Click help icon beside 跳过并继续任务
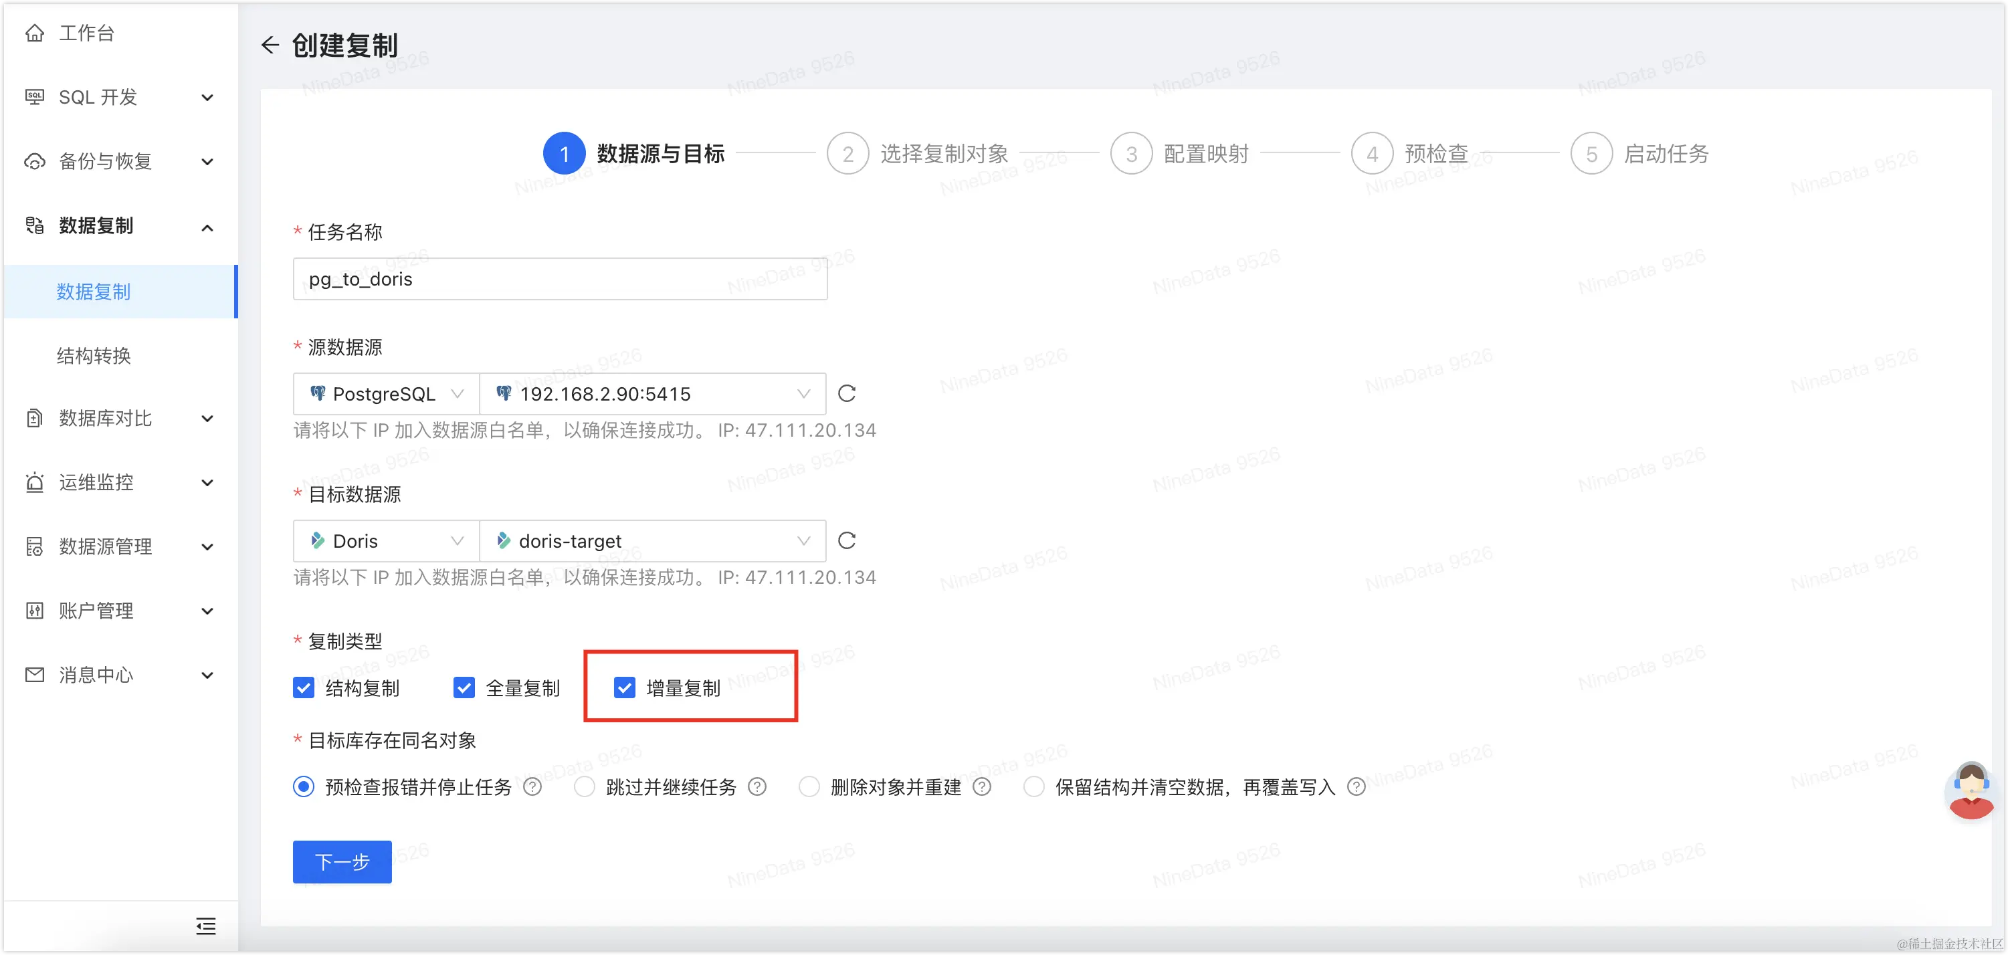 757,787
